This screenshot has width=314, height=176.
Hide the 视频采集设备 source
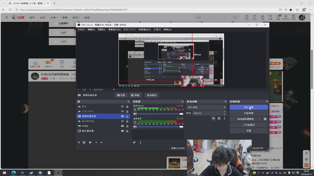coord(122,116)
